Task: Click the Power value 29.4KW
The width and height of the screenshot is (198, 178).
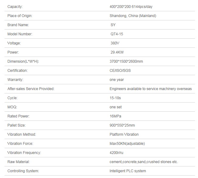Action: click(x=117, y=52)
